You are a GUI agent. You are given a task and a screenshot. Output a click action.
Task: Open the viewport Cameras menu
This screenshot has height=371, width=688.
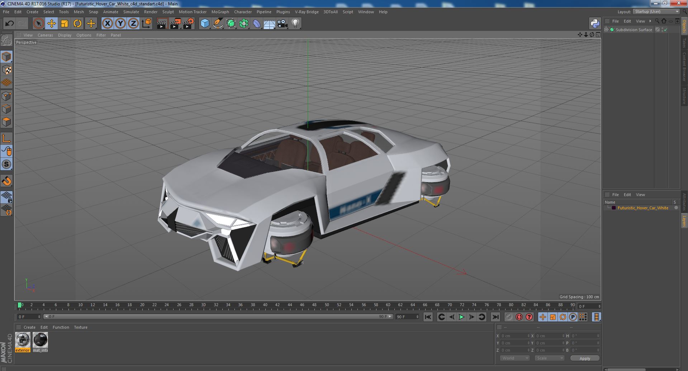pyautogui.click(x=45, y=35)
